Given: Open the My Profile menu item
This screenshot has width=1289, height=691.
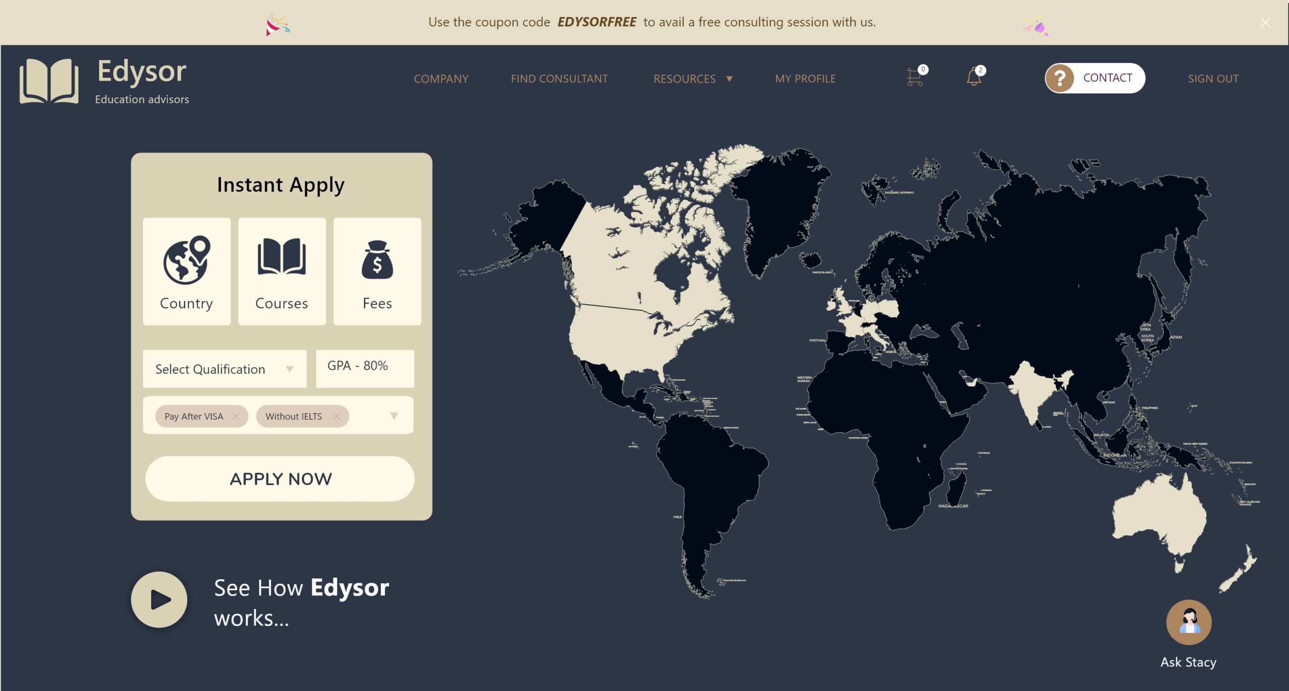Looking at the screenshot, I should tap(805, 79).
